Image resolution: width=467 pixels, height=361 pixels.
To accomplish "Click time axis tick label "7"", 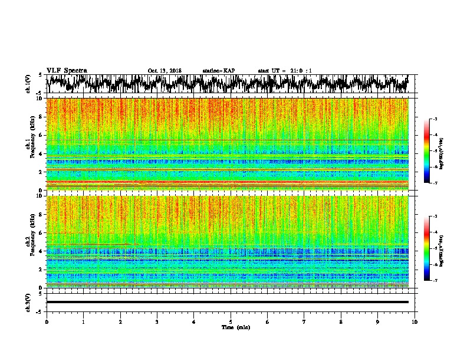I will (304, 322).
